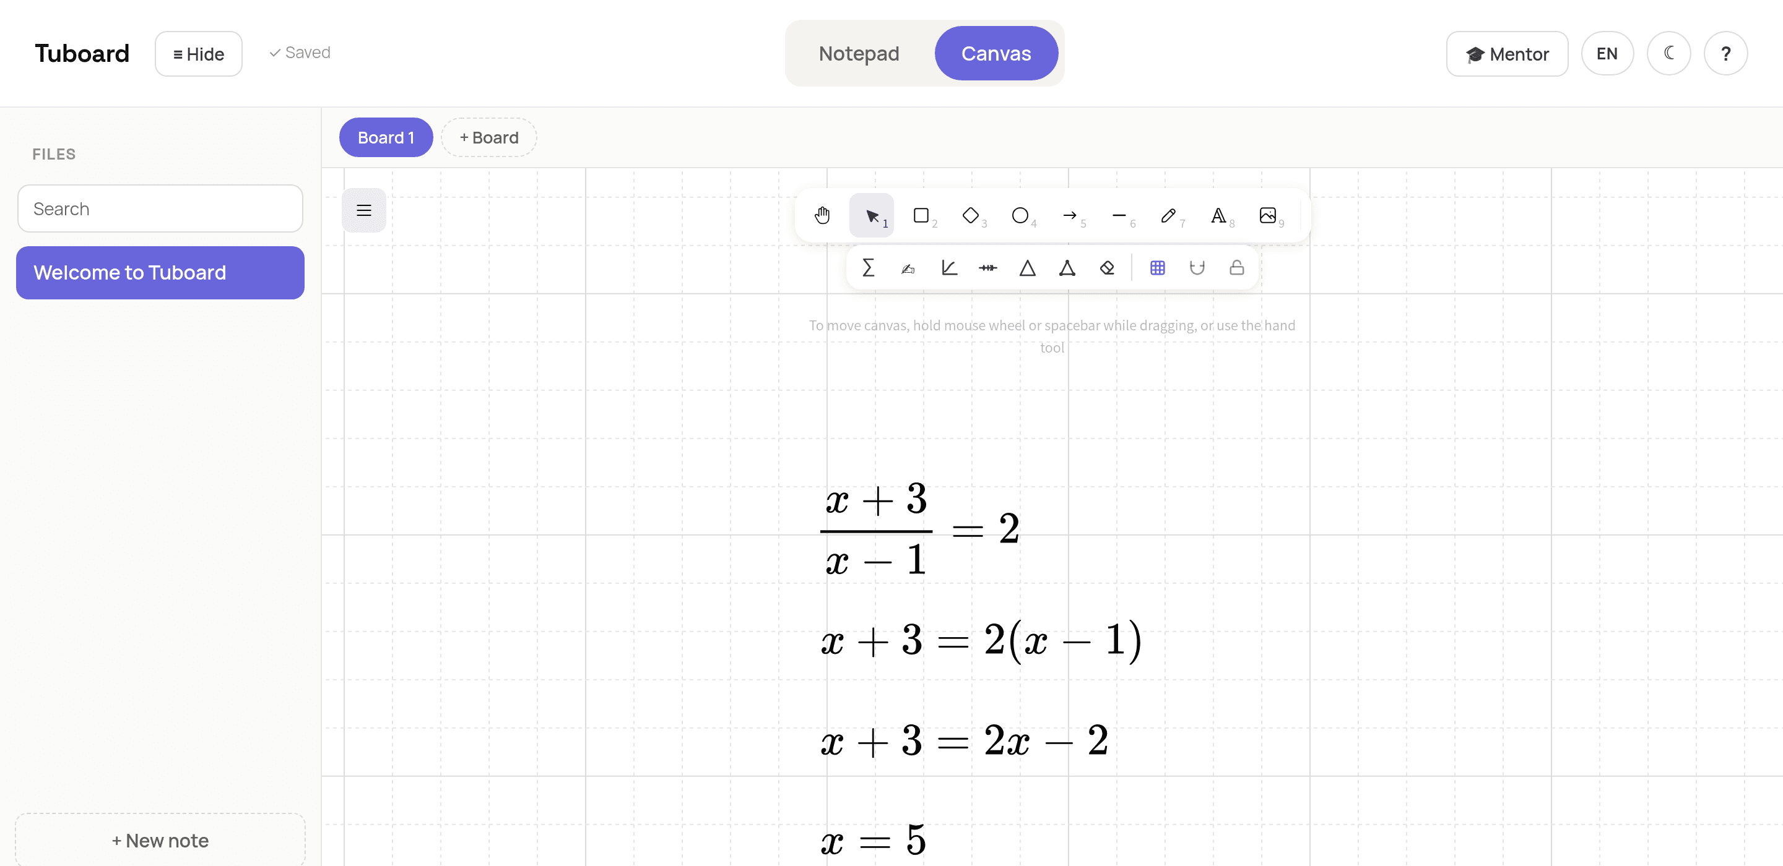Select the fraction equation (x+3)/(x-1)=2
This screenshot has height=866, width=1783.
[x=920, y=528]
